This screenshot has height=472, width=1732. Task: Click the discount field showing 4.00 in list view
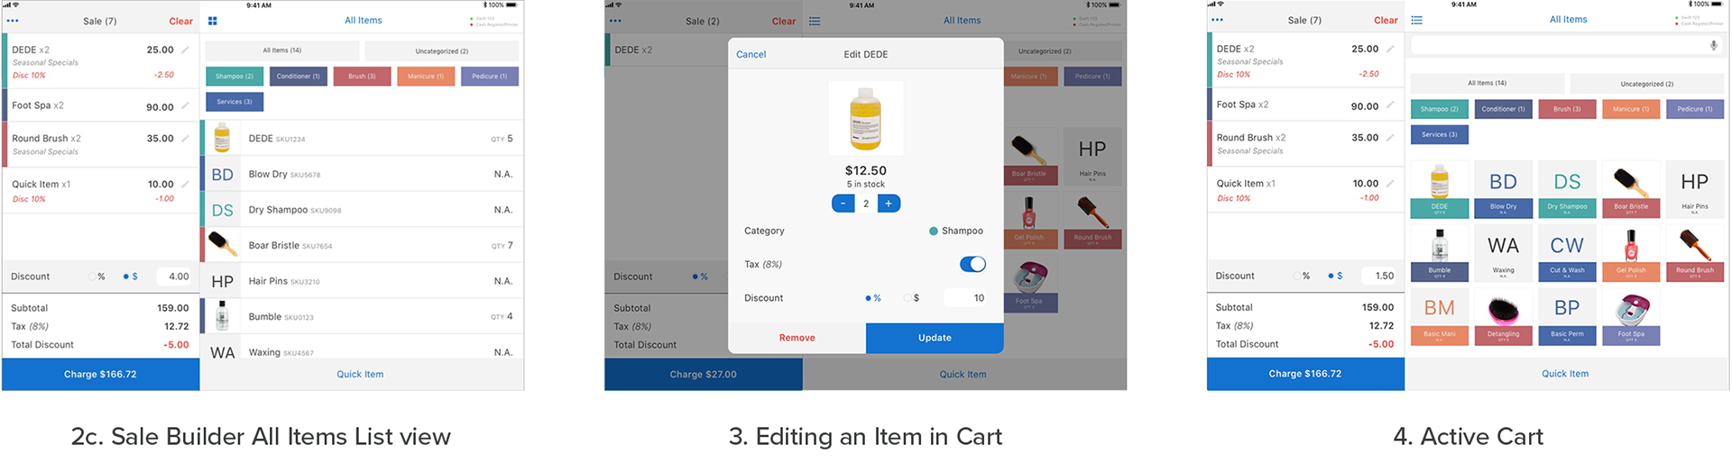point(174,277)
